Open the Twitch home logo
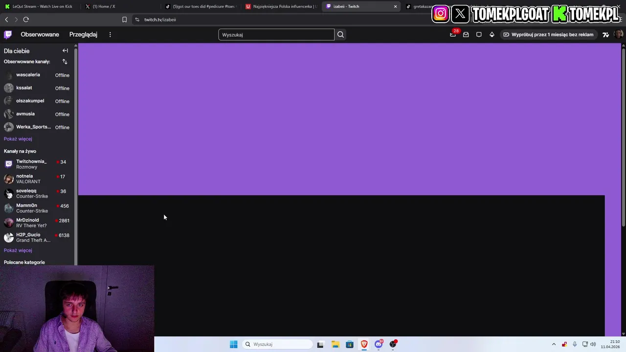This screenshot has width=626, height=352. (8, 35)
